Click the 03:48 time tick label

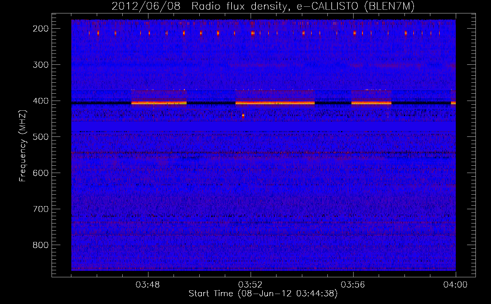coord(148,285)
